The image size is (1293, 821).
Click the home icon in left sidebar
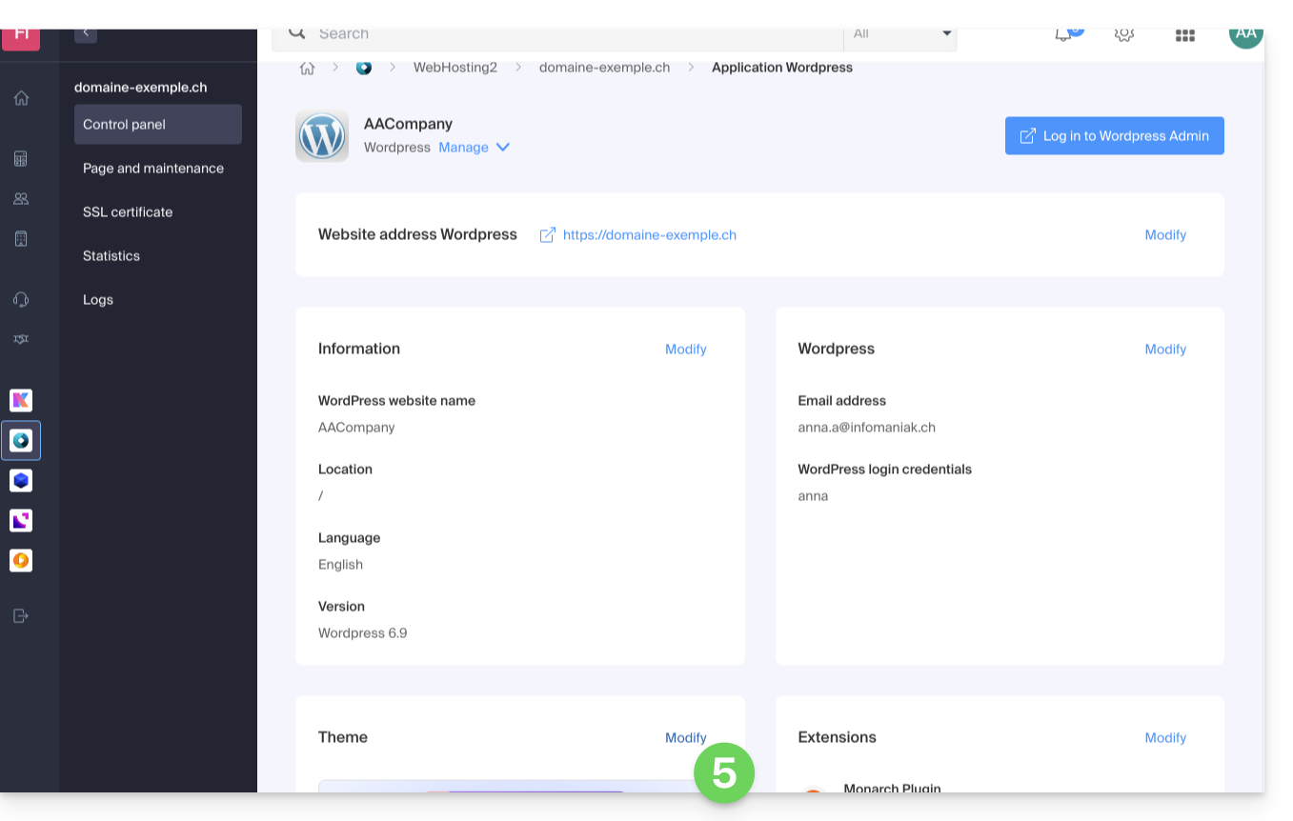click(x=21, y=98)
